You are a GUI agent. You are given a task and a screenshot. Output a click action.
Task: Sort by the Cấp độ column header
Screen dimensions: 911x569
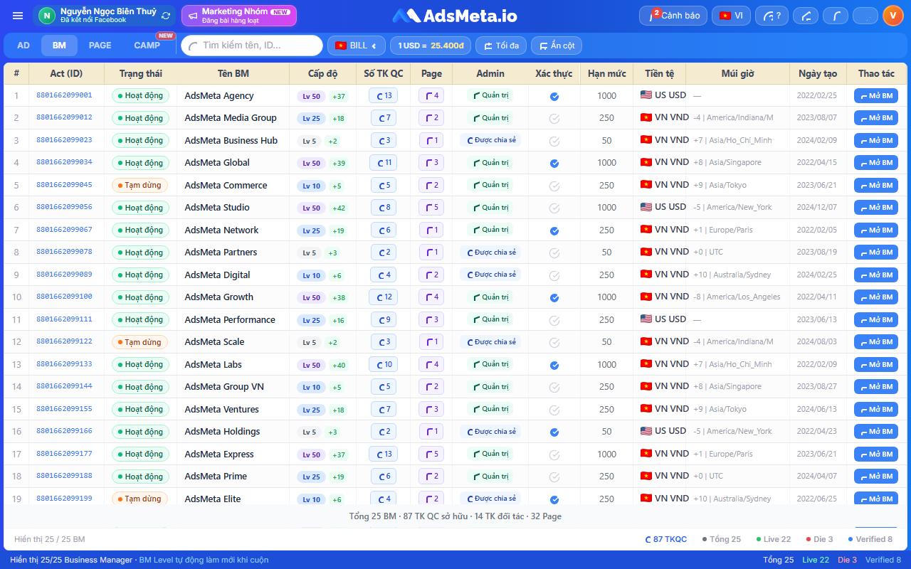pos(322,74)
